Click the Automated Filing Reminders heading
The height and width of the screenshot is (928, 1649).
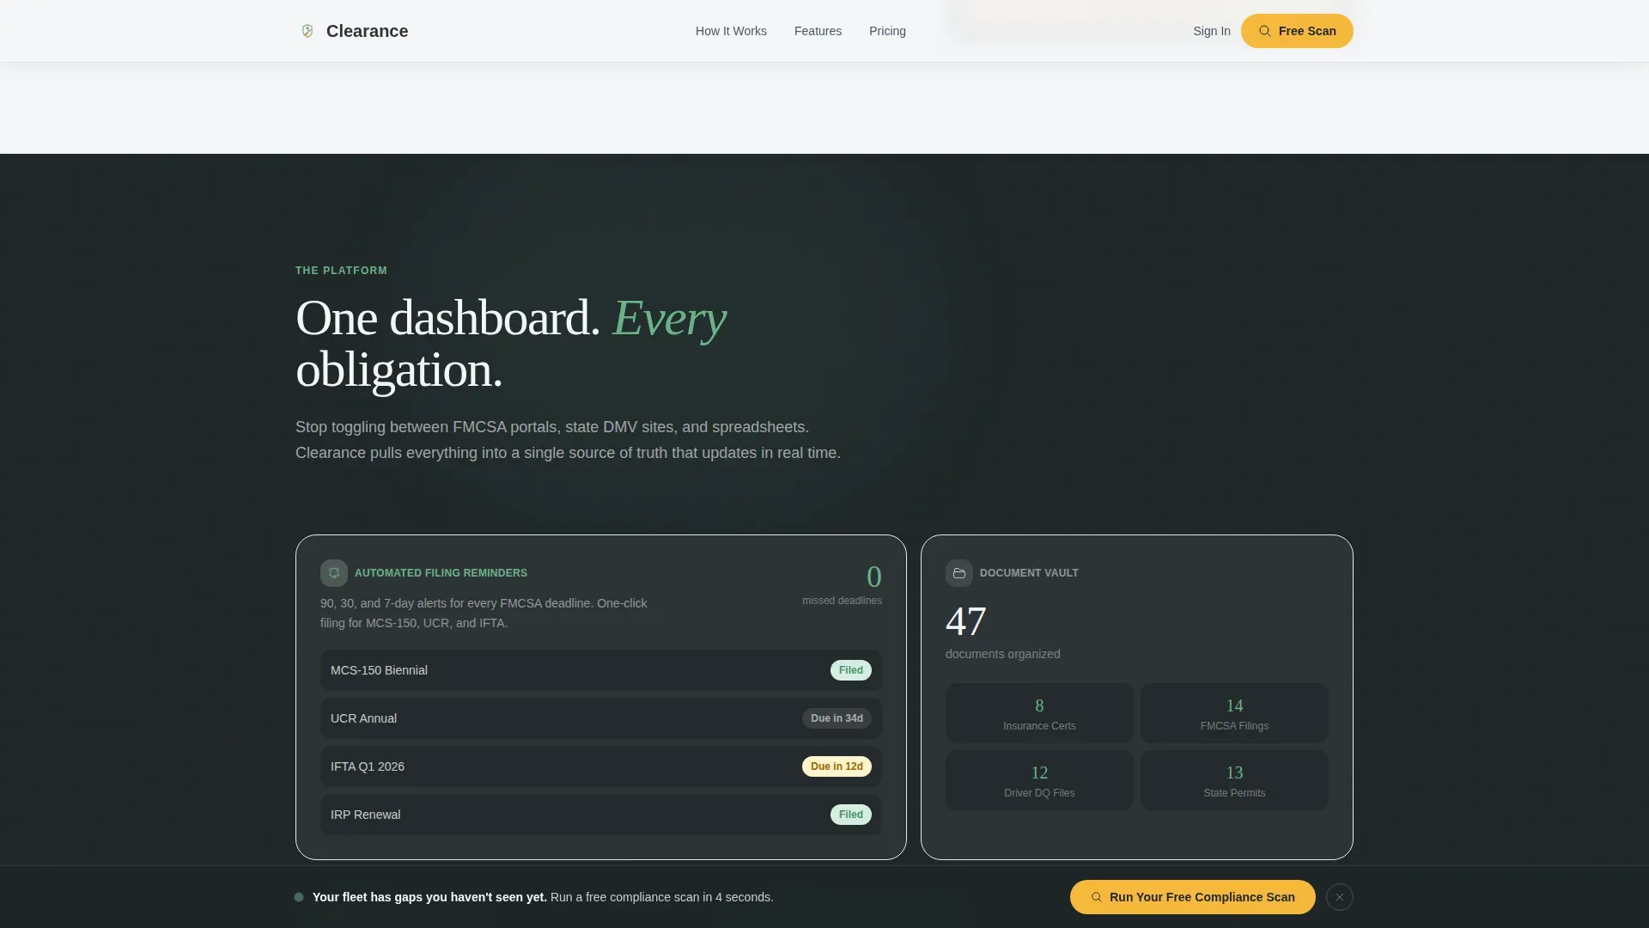pos(441,573)
